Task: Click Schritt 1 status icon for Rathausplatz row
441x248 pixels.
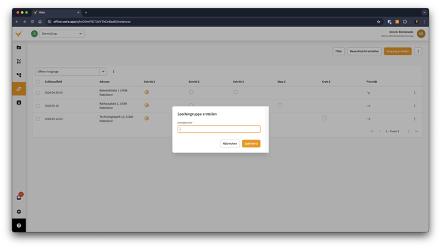Action: [x=147, y=105]
